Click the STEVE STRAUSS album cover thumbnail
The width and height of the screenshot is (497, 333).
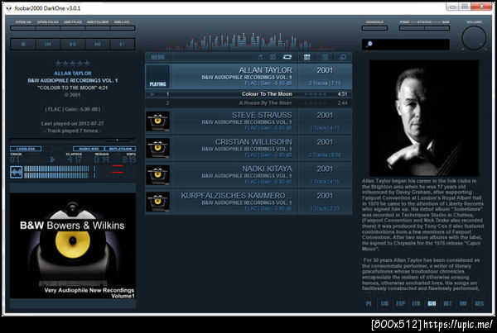coord(158,121)
